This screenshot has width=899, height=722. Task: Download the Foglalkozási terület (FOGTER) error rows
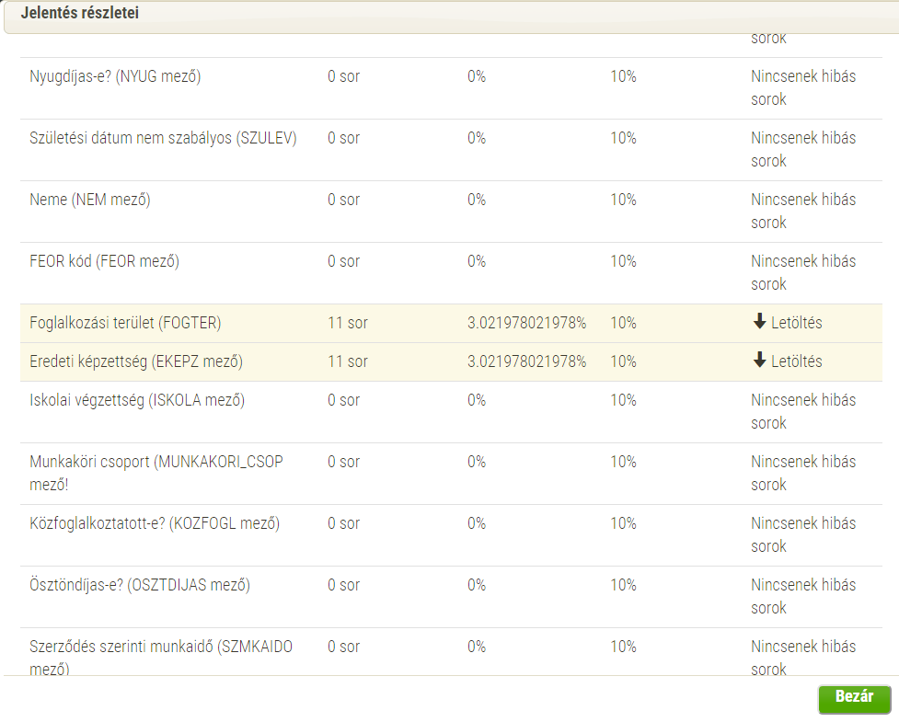tap(788, 323)
